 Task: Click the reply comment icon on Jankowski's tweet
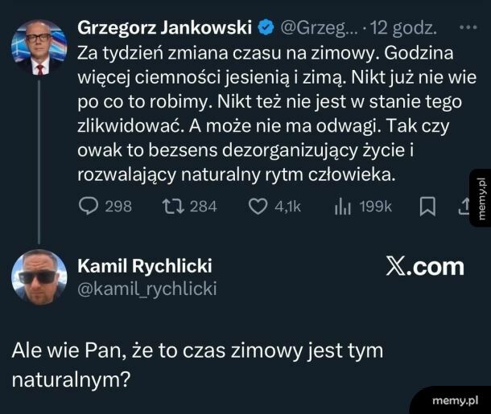click(x=89, y=207)
